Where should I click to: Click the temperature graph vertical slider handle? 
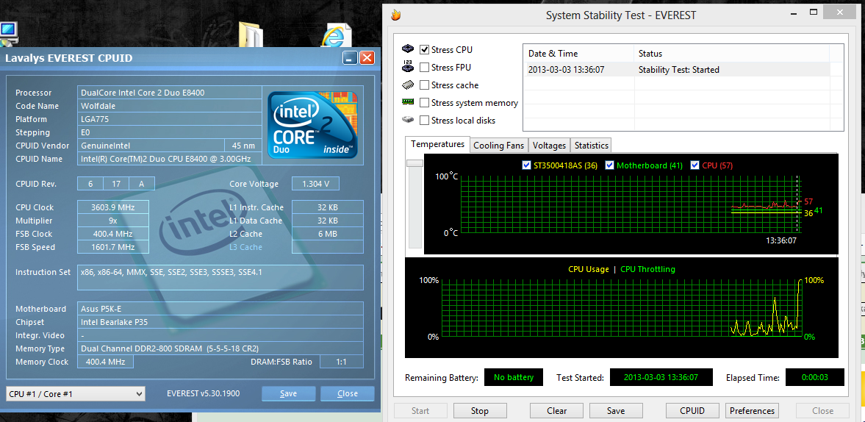pyautogui.click(x=414, y=163)
